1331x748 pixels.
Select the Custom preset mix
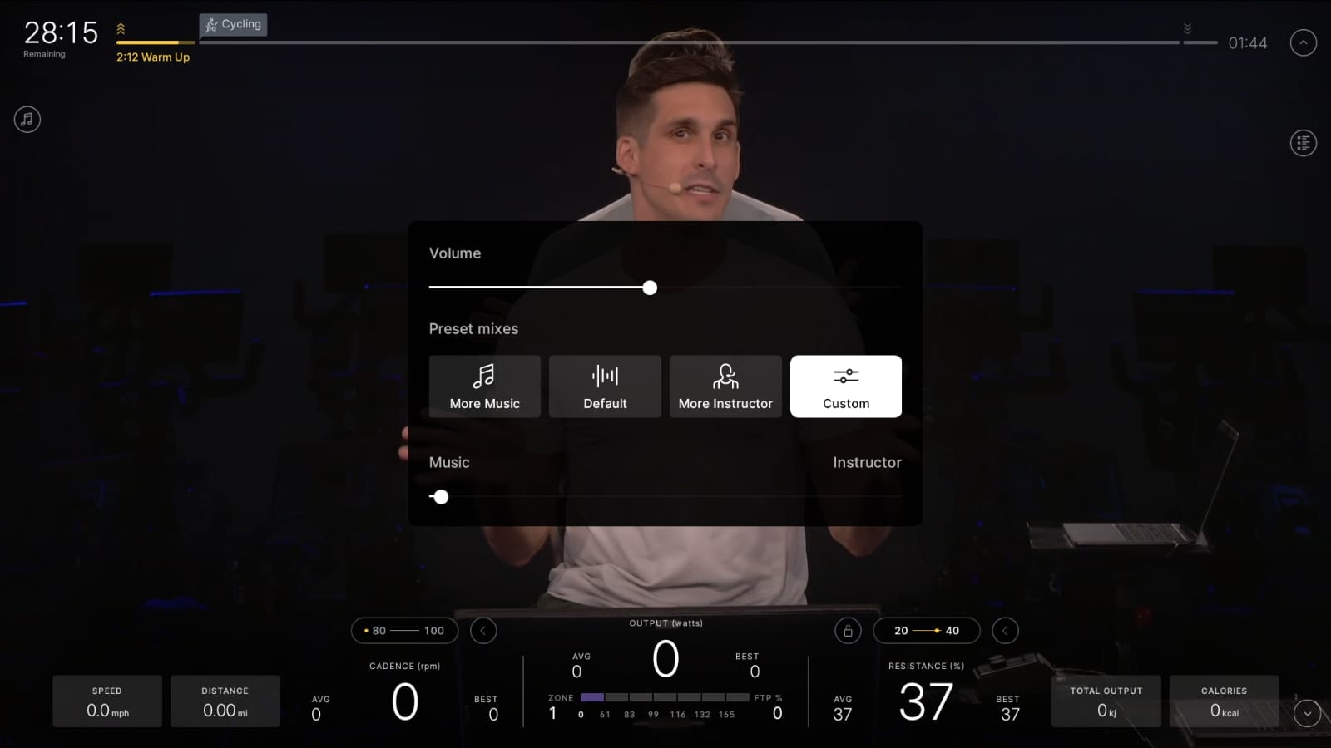[845, 386]
